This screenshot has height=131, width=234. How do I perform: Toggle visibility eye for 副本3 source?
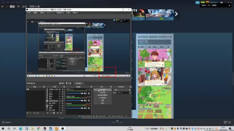click(x=60, y=94)
